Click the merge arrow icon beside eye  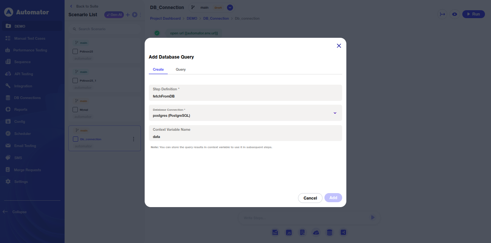442,14
